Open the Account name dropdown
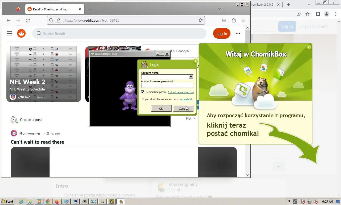Screen dimensions: 341x205 click(x=191, y=77)
